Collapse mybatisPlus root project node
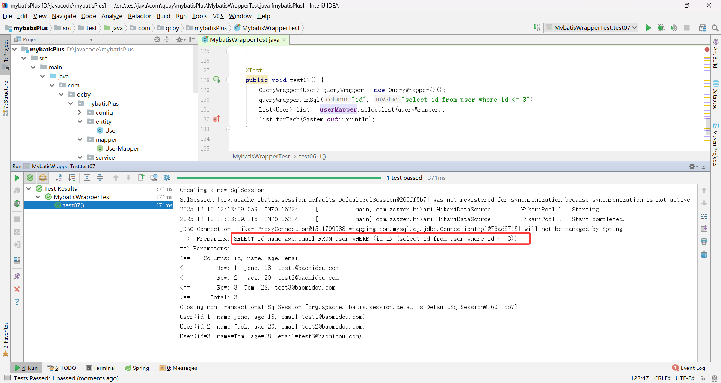721x383 pixels. 14,49
